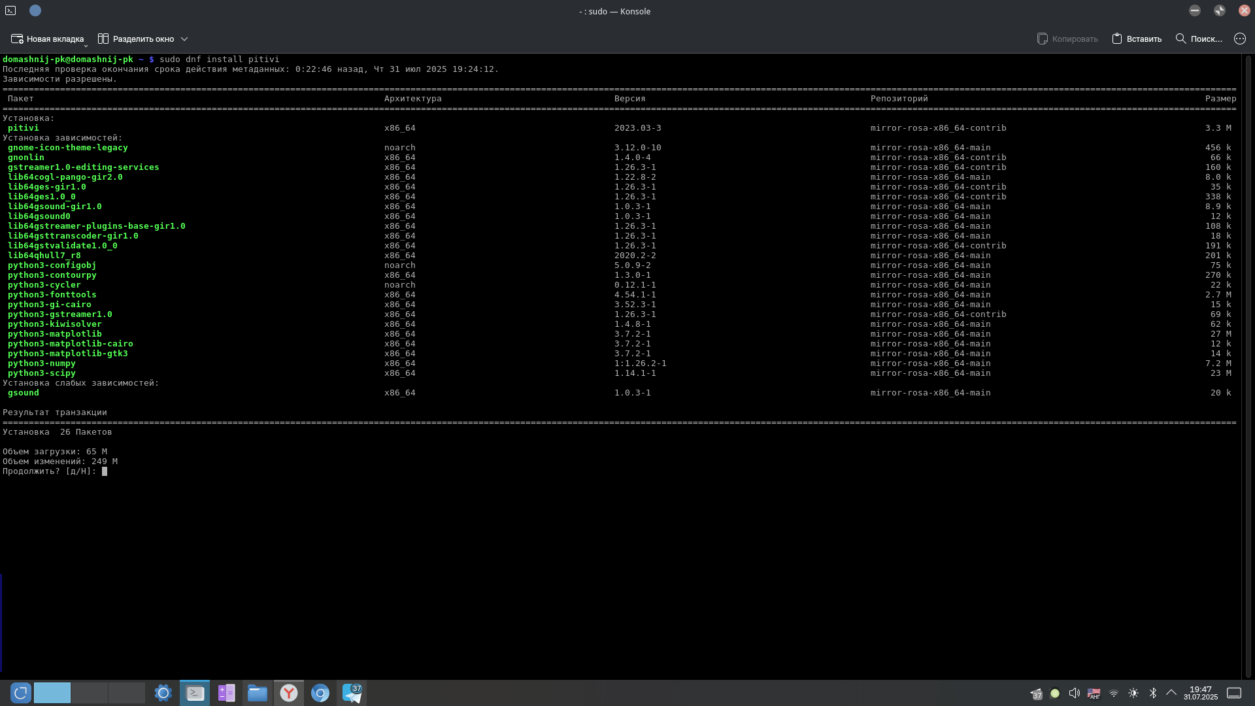Open Telegram from the taskbar

tap(352, 693)
